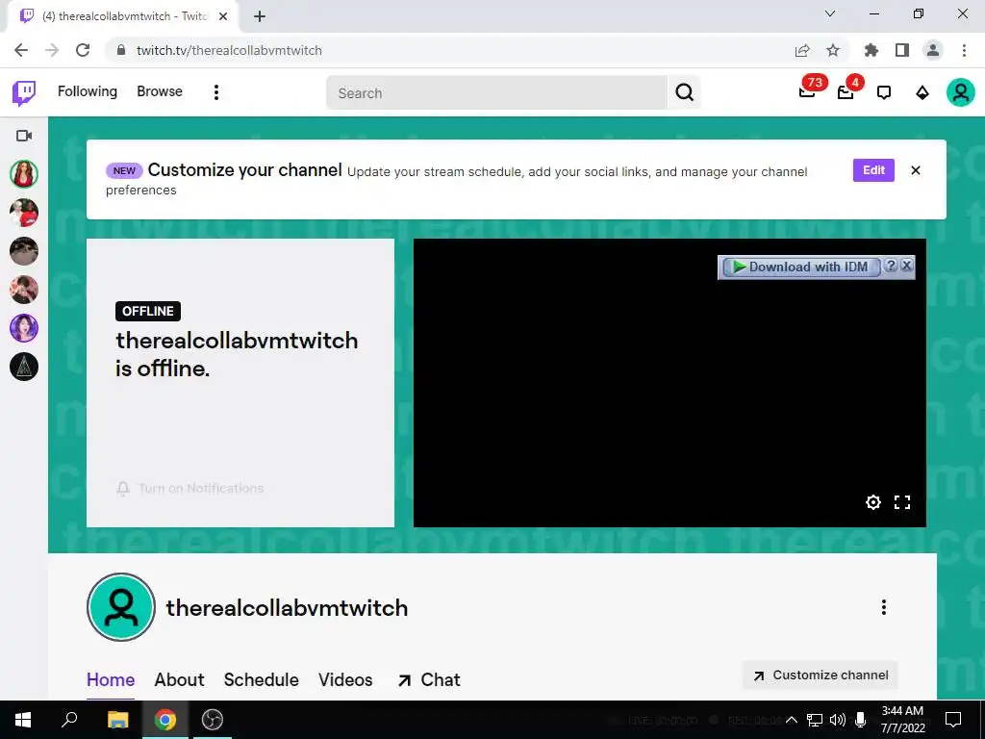985x739 pixels.
Task: Switch to the Schedule tab
Action: tap(262, 680)
